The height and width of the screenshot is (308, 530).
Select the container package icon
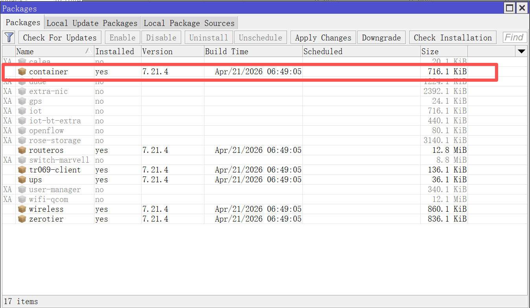(x=22, y=72)
